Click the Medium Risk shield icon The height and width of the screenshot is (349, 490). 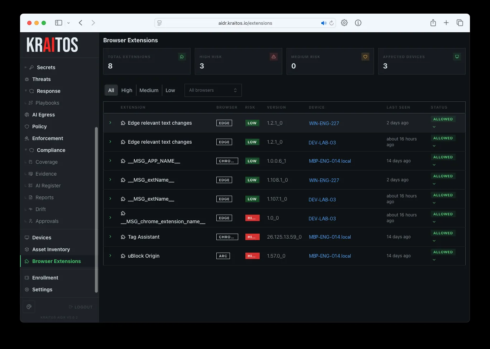[365, 57]
